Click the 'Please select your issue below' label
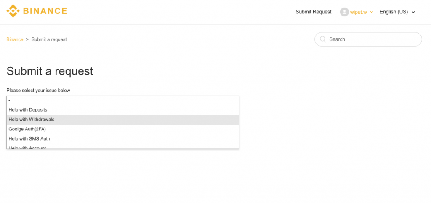Screen dimensions: 431x203 click(38, 91)
